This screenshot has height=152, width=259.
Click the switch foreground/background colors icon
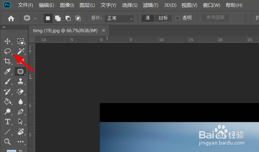[21, 151]
